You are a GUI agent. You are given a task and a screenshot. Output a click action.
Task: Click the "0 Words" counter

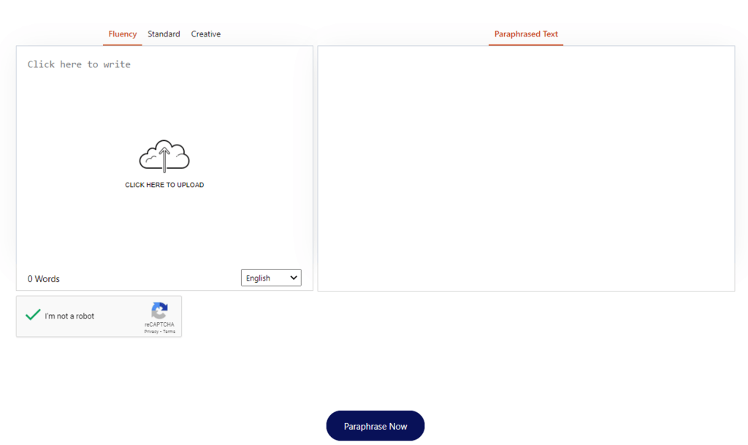(x=44, y=279)
